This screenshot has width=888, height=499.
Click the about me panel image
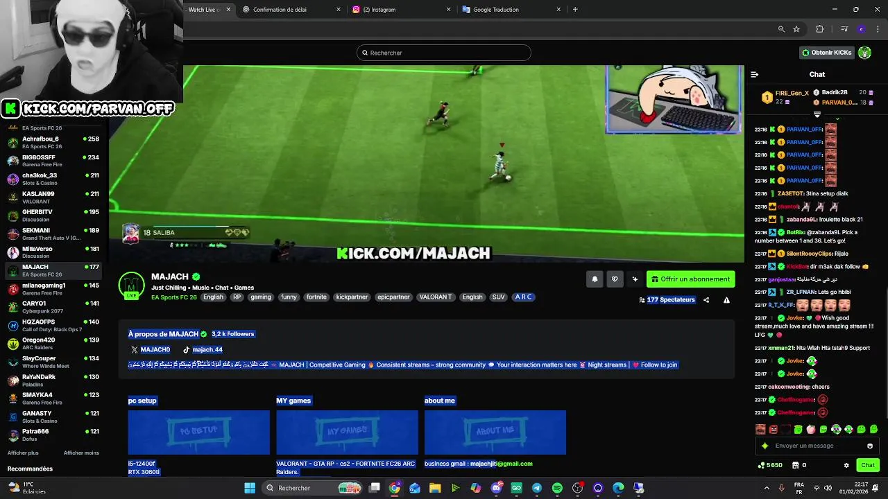(x=495, y=432)
